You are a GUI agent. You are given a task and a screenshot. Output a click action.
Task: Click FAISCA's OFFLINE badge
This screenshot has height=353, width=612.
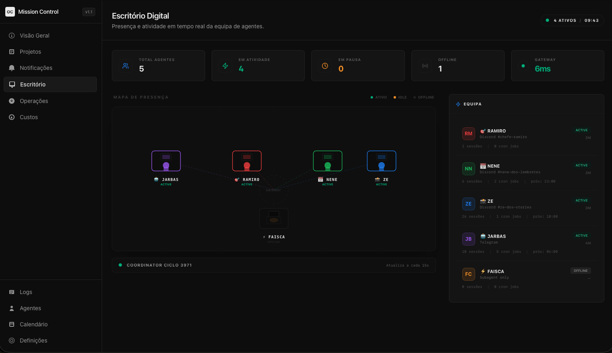(581, 271)
